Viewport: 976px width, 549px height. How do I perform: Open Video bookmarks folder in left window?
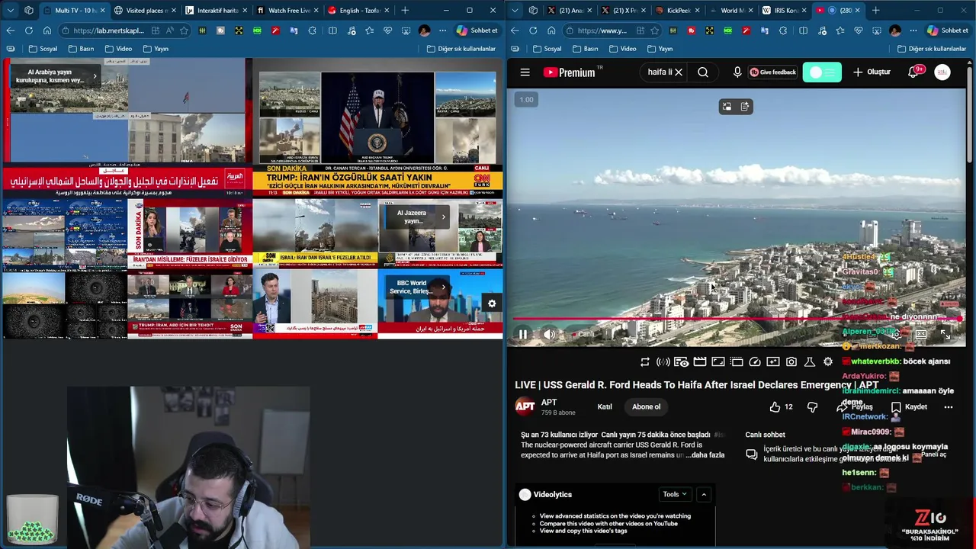point(118,49)
